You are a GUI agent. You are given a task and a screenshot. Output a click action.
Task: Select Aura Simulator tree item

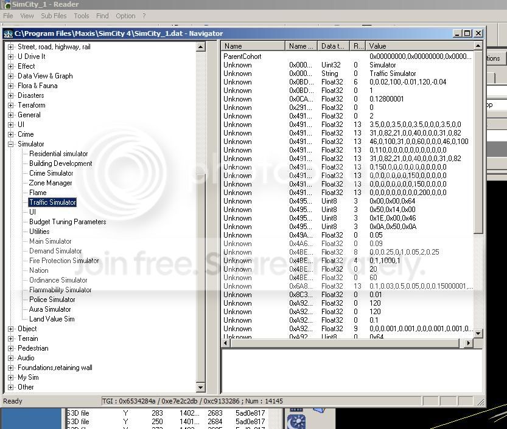point(50,309)
